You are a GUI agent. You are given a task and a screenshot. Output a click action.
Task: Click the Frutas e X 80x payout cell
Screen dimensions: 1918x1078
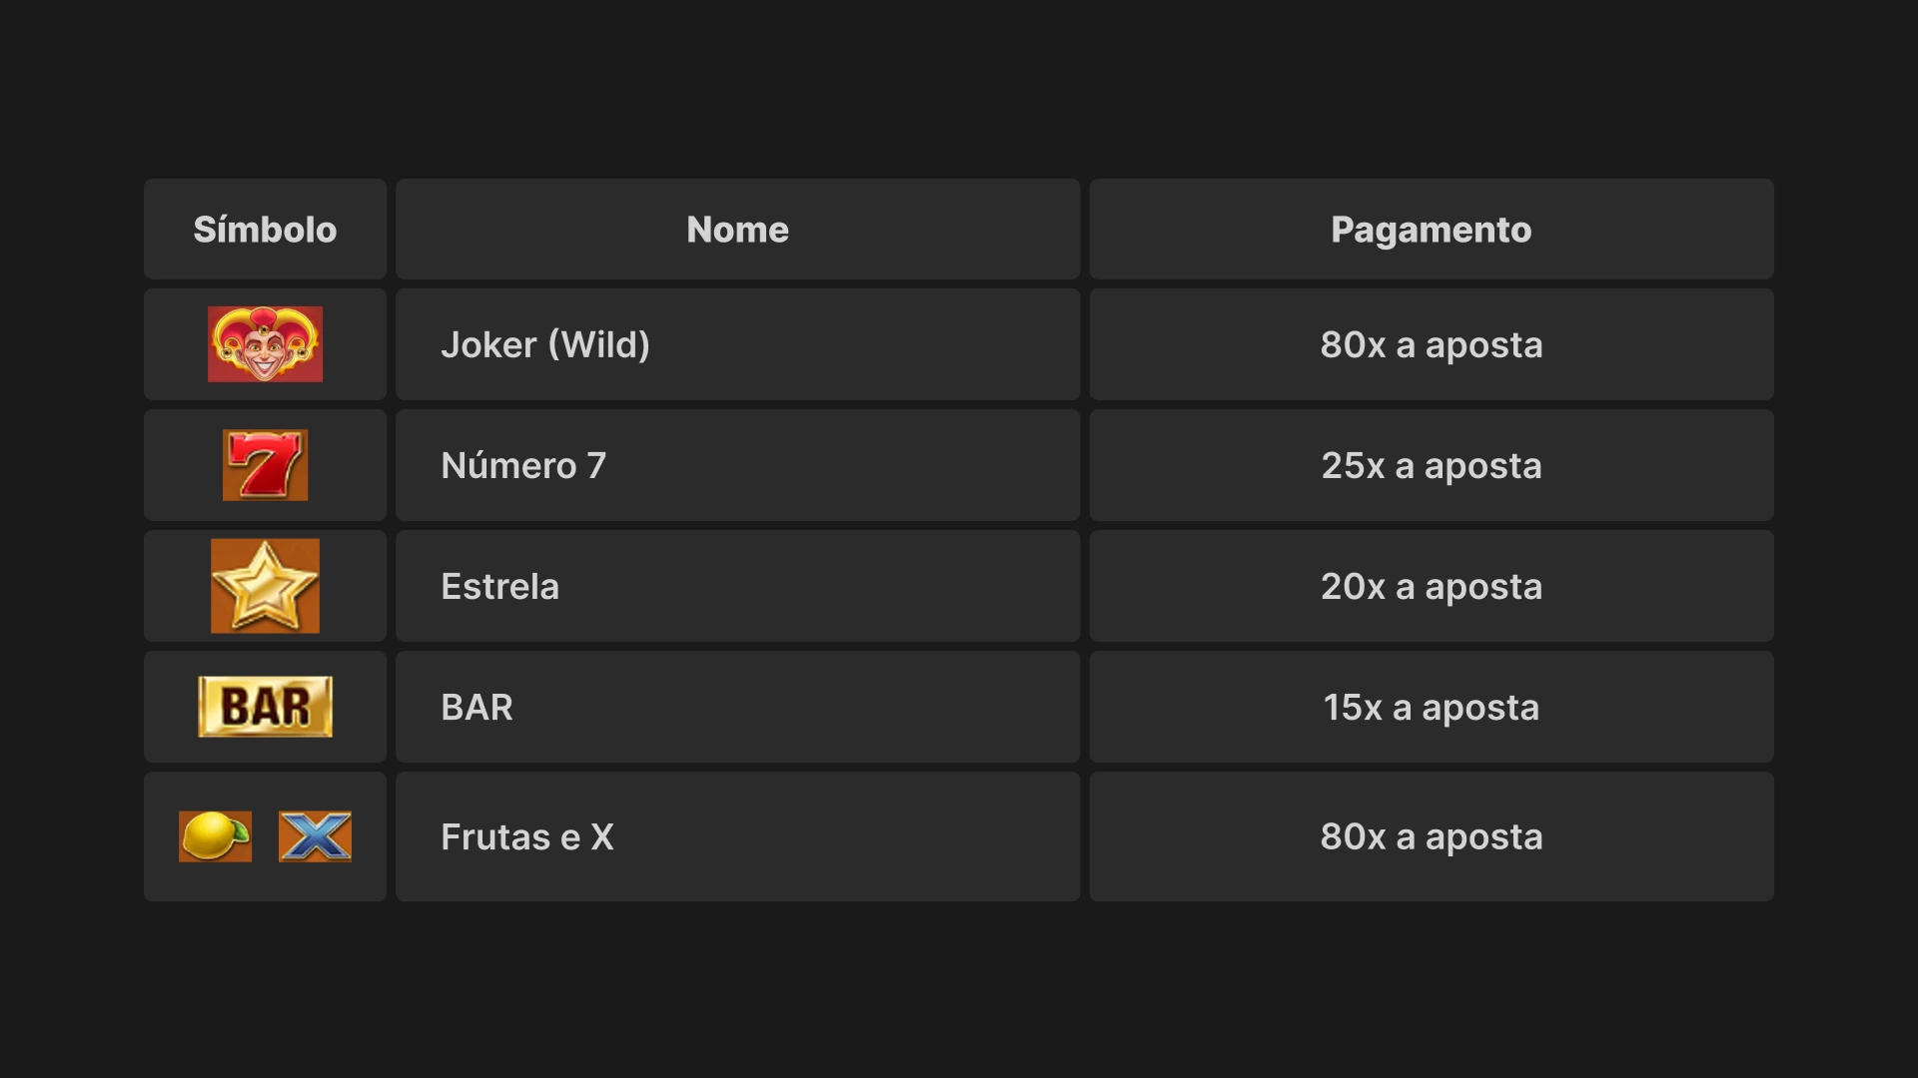click(x=1431, y=836)
